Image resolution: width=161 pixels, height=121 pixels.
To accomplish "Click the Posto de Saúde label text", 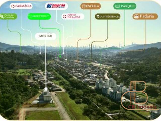I will [75, 17].
